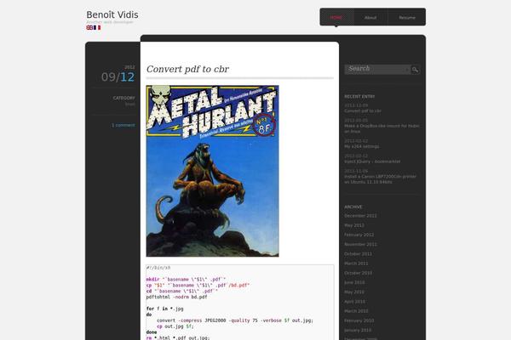The image size is (511, 340).
Task: Click the 'pdftohtml -nodrm bd.pdf' code line
Action: [x=176, y=297]
